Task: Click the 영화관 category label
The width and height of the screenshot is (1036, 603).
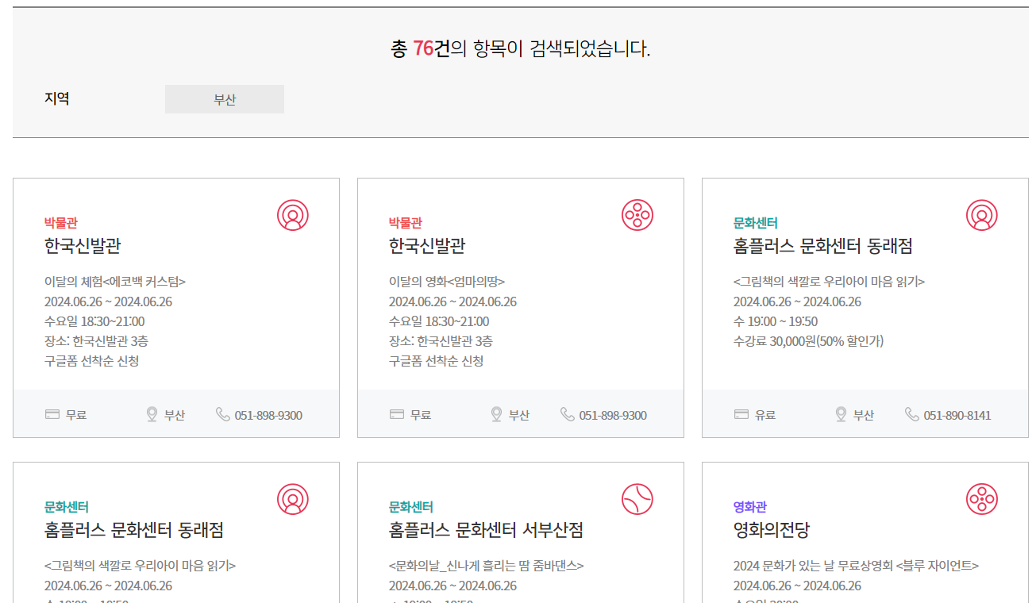Action: click(x=750, y=507)
